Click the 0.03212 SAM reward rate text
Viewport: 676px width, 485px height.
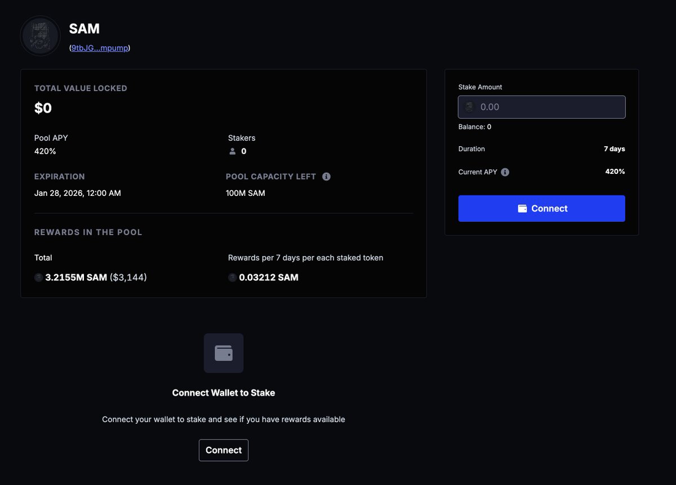pos(269,277)
